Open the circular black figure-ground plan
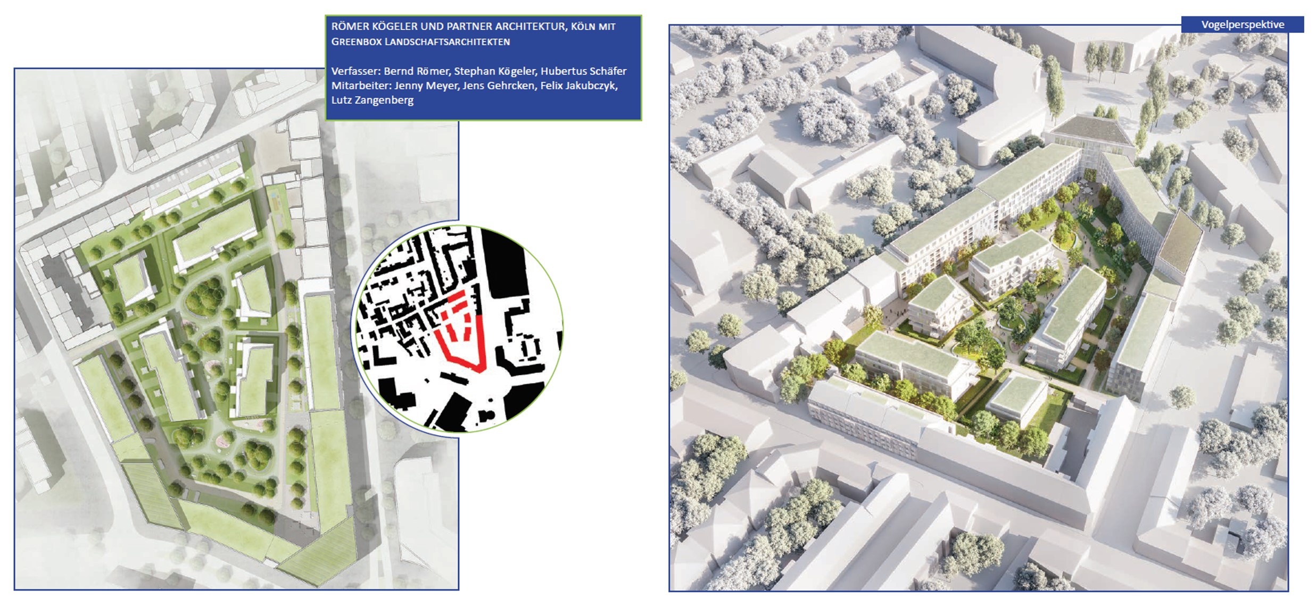 pyautogui.click(x=458, y=328)
